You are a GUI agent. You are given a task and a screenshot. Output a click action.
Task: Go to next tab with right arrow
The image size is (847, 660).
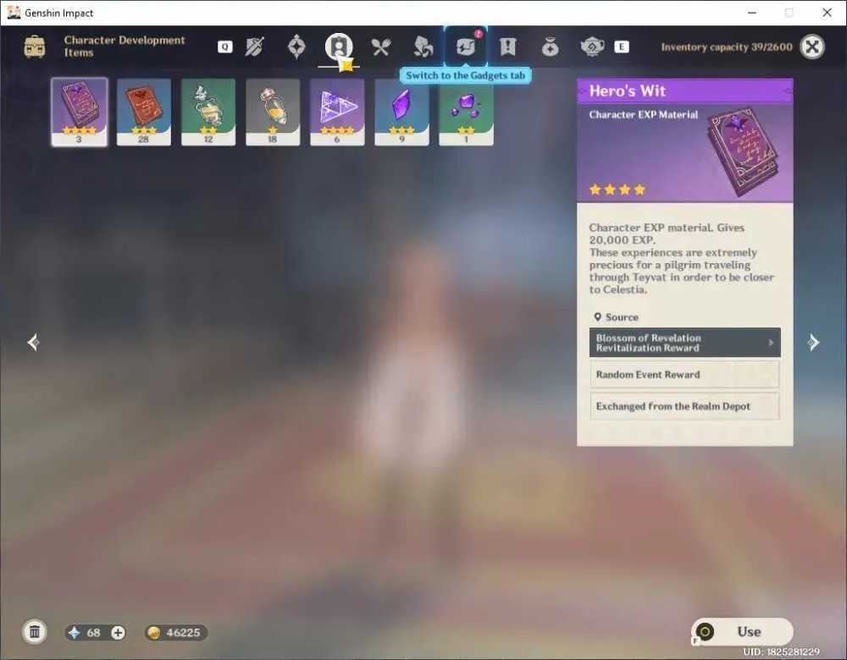tap(813, 342)
